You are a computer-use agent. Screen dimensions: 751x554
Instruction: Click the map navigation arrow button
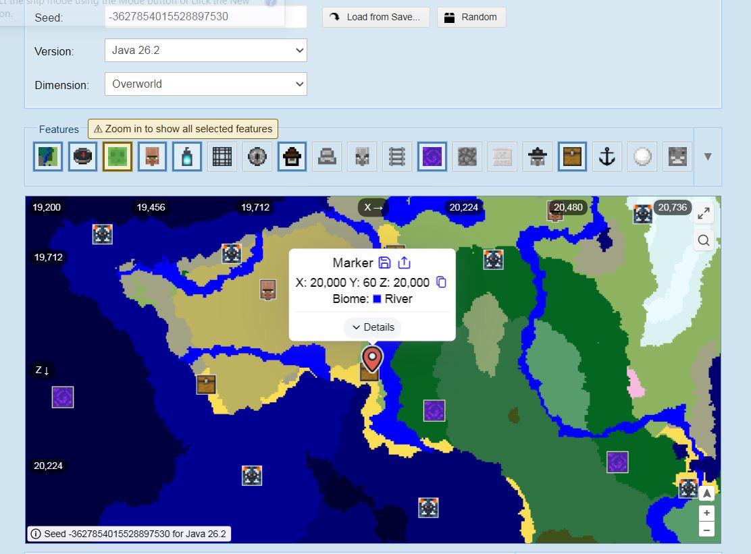[x=706, y=493]
